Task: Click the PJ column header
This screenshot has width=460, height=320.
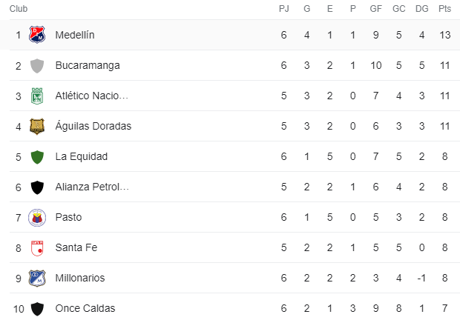Action: coord(283,9)
